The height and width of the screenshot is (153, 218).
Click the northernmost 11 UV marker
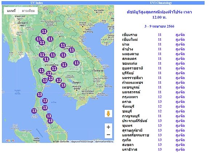pyautogui.click(x=44, y=31)
